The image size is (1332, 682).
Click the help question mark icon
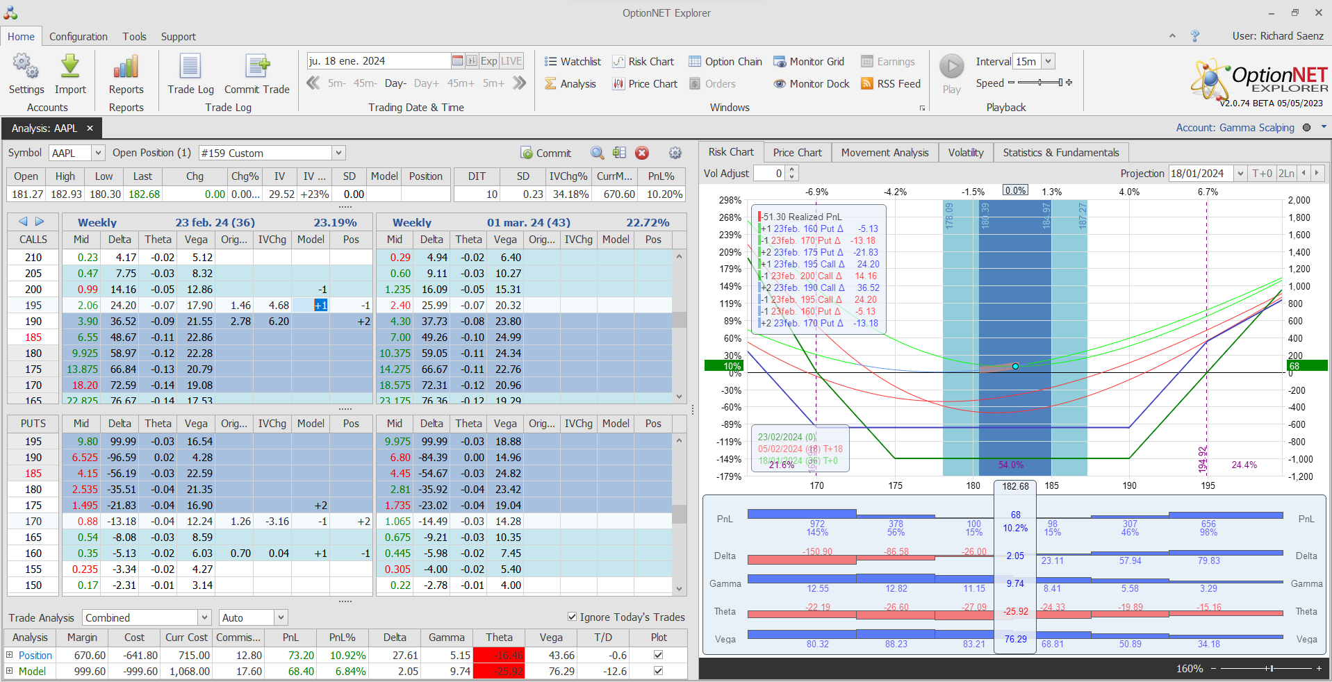point(1195,36)
